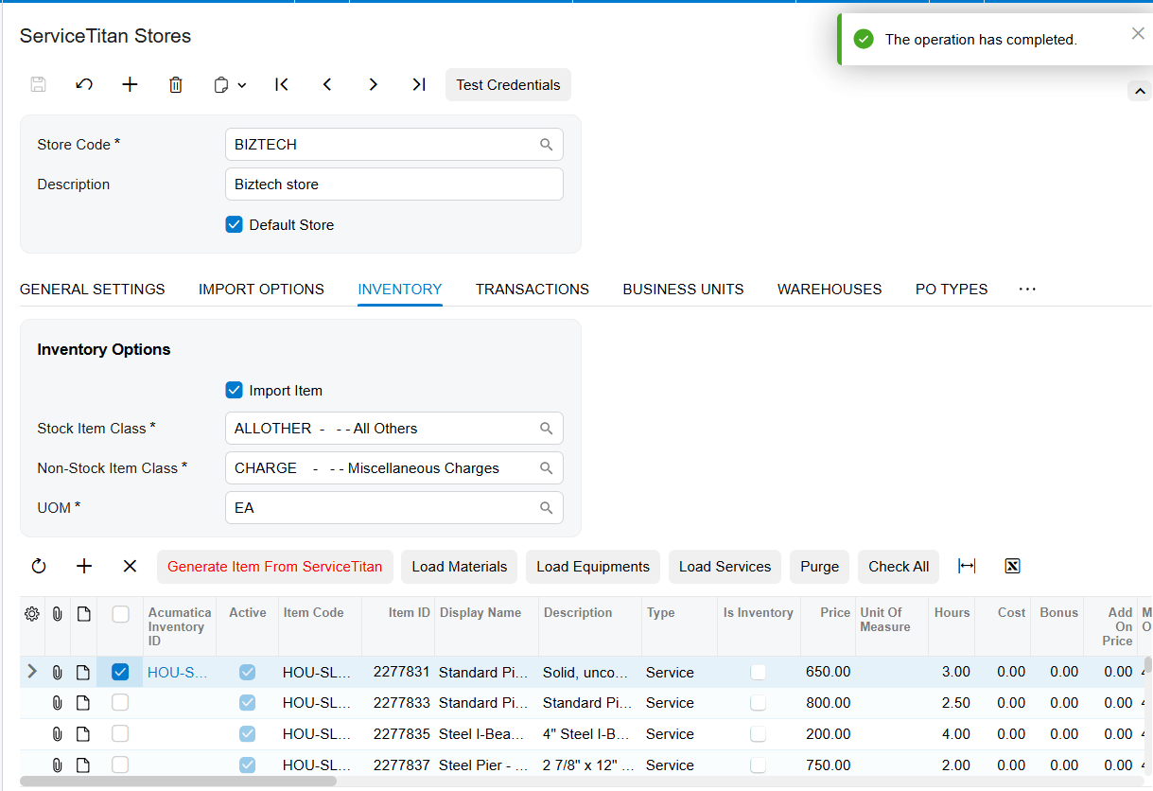Open the clipboard dropdown arrow
The image size is (1153, 791).
point(242,85)
